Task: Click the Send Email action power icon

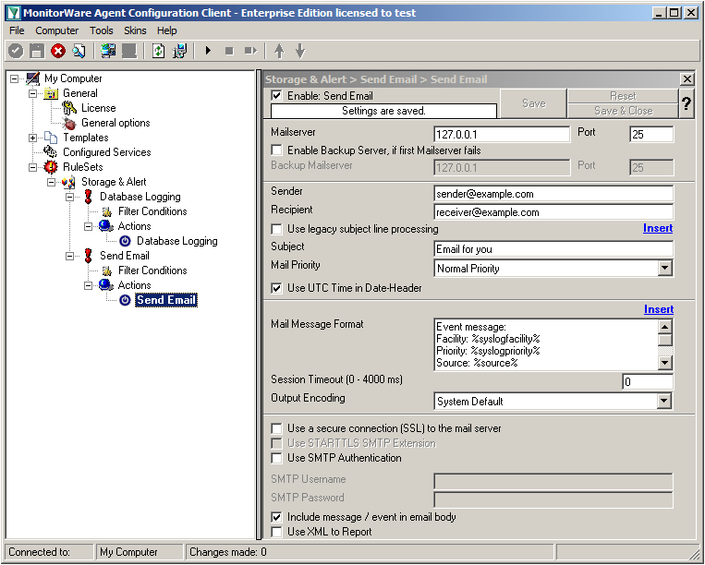Action: tap(125, 300)
